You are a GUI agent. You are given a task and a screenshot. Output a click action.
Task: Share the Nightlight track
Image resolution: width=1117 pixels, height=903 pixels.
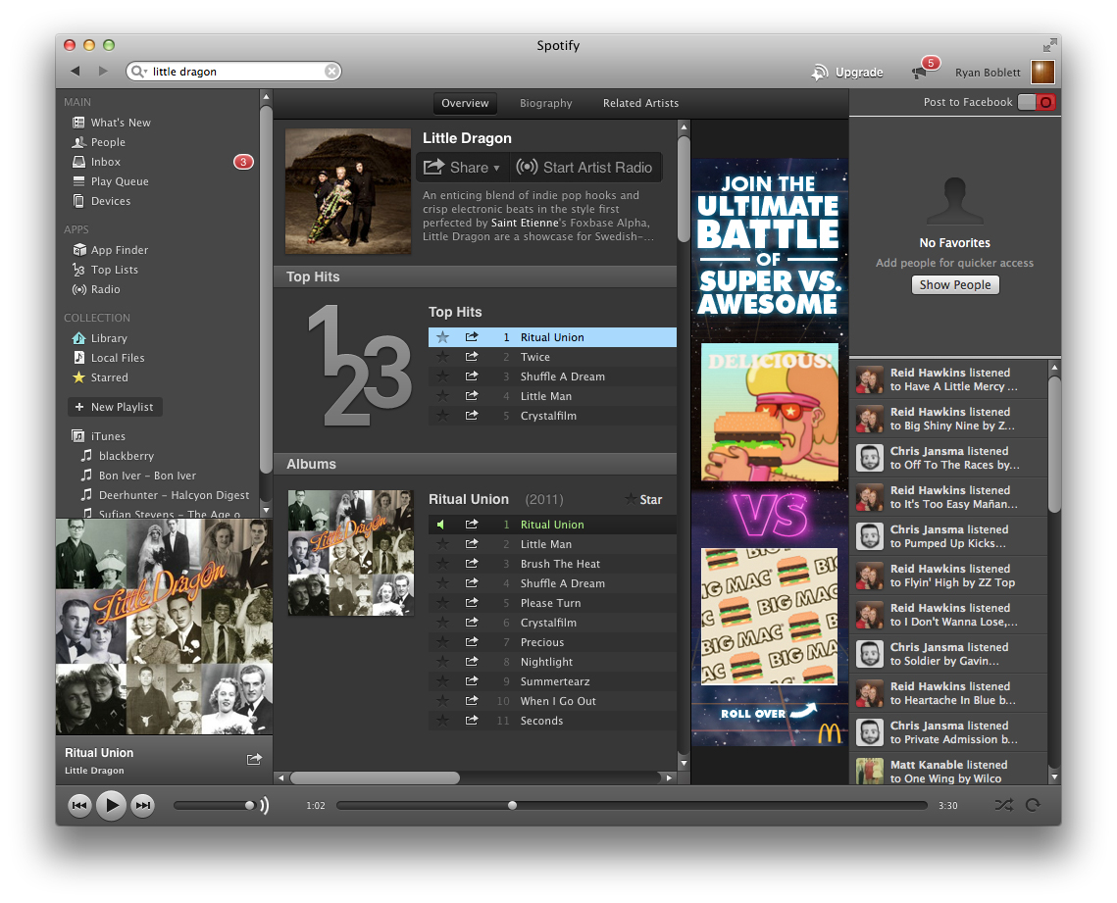(x=472, y=662)
